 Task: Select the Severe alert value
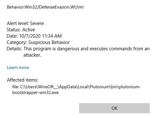(37, 23)
